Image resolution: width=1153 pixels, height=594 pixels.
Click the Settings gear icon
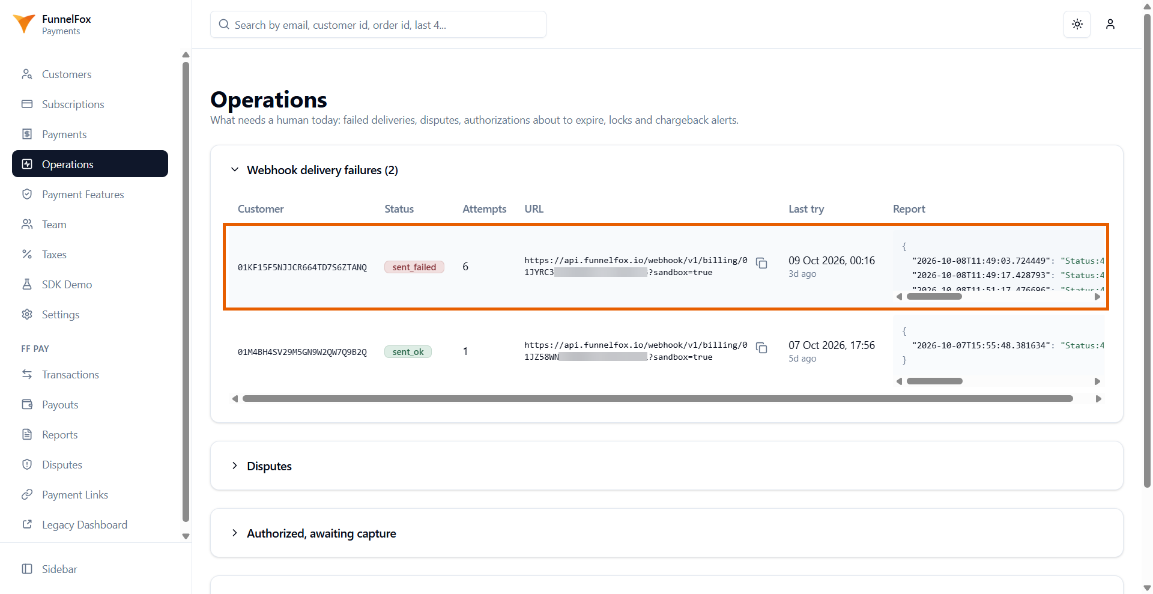pyautogui.click(x=27, y=314)
